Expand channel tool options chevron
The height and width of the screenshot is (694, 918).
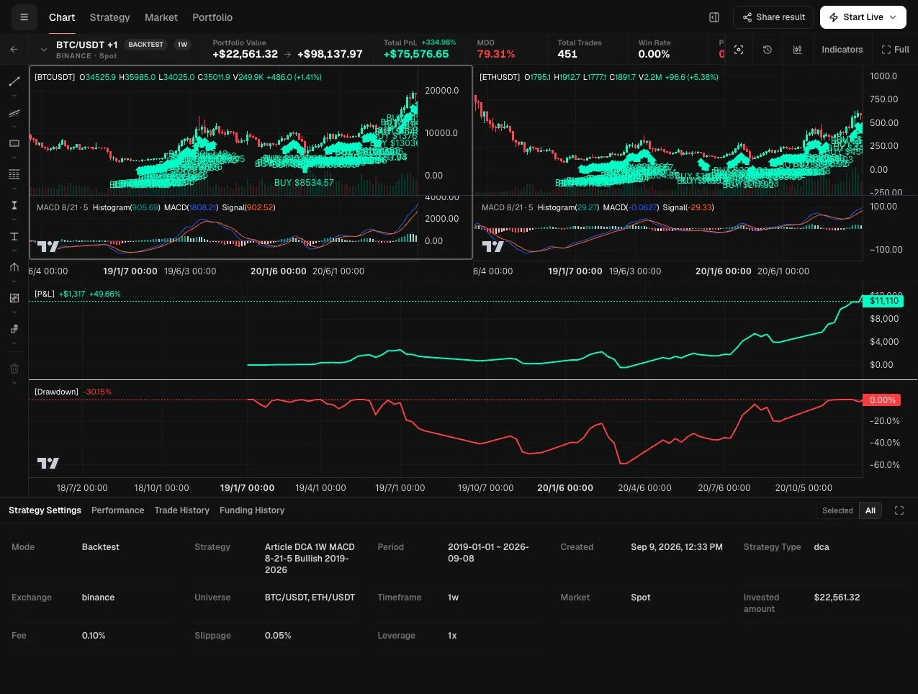coord(14,127)
